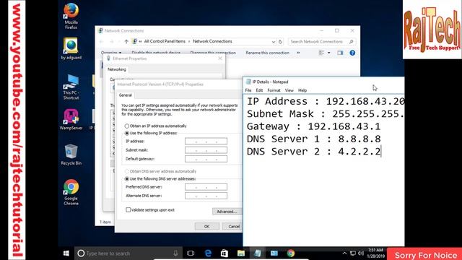This screenshot has width=462, height=260.
Task: Open the mail app on taskbar
Action: [x=274, y=253]
